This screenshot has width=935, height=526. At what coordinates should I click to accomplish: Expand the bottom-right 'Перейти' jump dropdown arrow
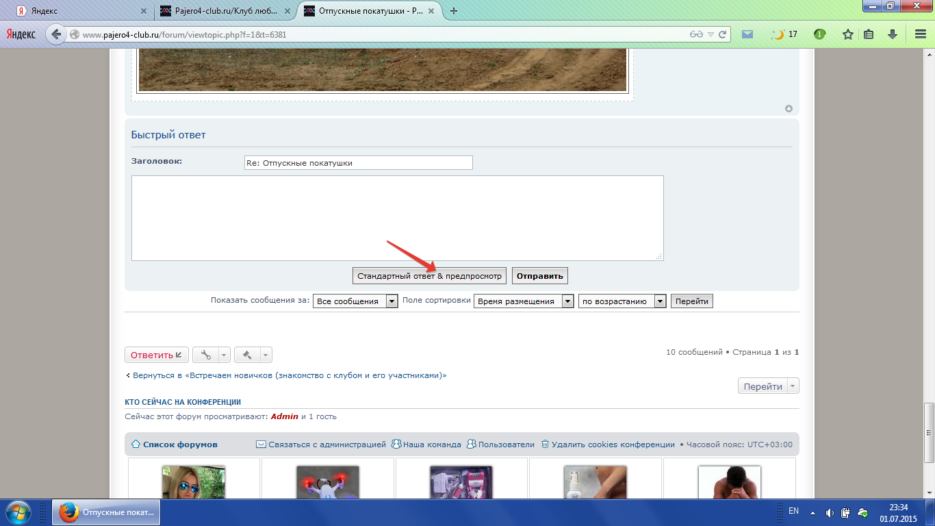tap(793, 386)
